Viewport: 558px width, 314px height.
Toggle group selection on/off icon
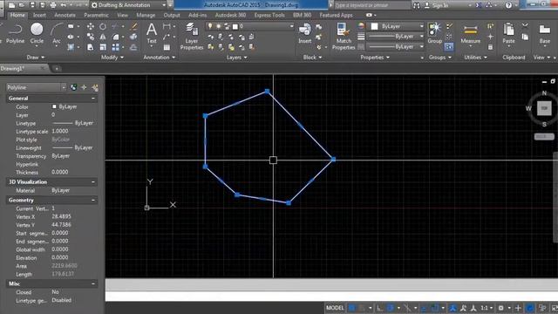click(x=449, y=46)
